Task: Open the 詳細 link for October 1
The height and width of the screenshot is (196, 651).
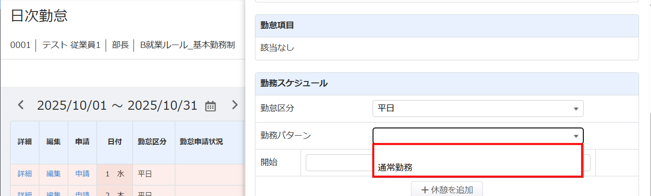Action: pos(24,174)
